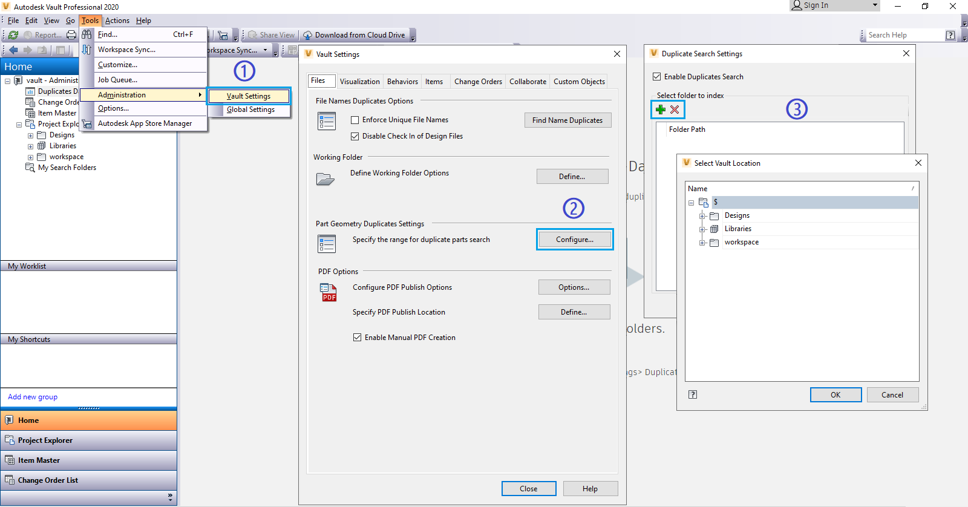Click the Project Explorer icon in navigation bar
Viewport: 968px width, 507px height.
10,440
